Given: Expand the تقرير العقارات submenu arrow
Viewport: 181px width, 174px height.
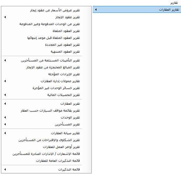Looking at the screenshot, I should [x=5, y=103].
